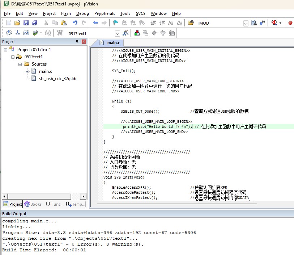Click the editor horizontal scrollbar

click(x=177, y=204)
